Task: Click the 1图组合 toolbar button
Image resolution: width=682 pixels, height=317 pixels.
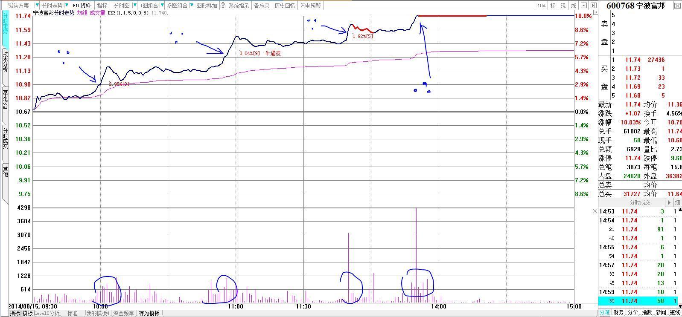Action: (149, 6)
